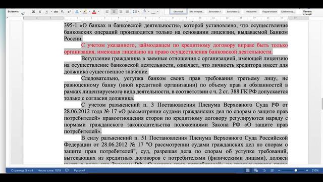The width and height of the screenshot is (323, 182).
Task: Expand the line spacing dropdown arrow
Action: point(139,12)
